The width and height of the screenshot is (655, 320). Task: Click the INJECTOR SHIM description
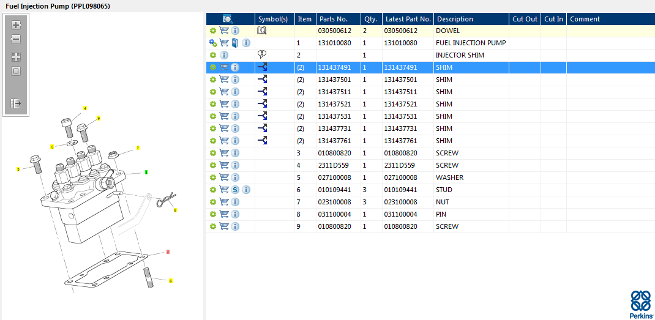(460, 55)
